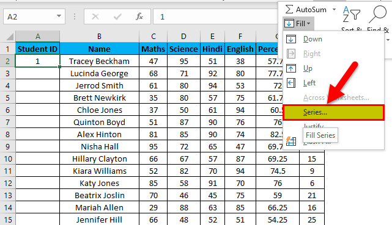Select column B header

(x=99, y=37)
